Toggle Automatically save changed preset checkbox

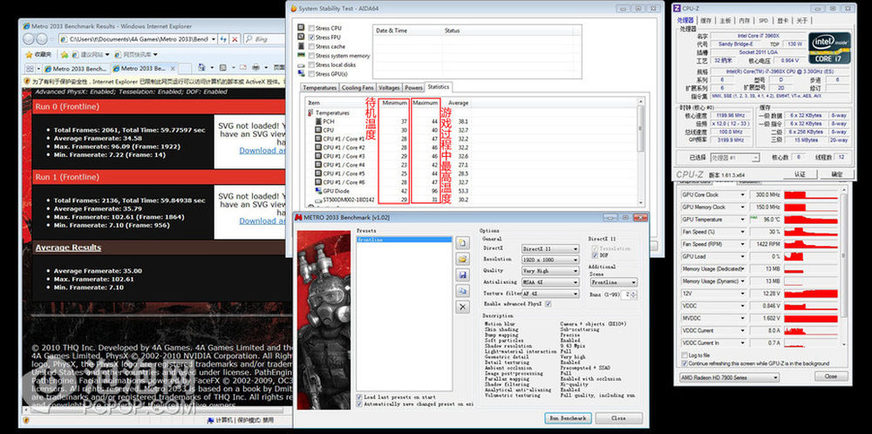(x=360, y=404)
